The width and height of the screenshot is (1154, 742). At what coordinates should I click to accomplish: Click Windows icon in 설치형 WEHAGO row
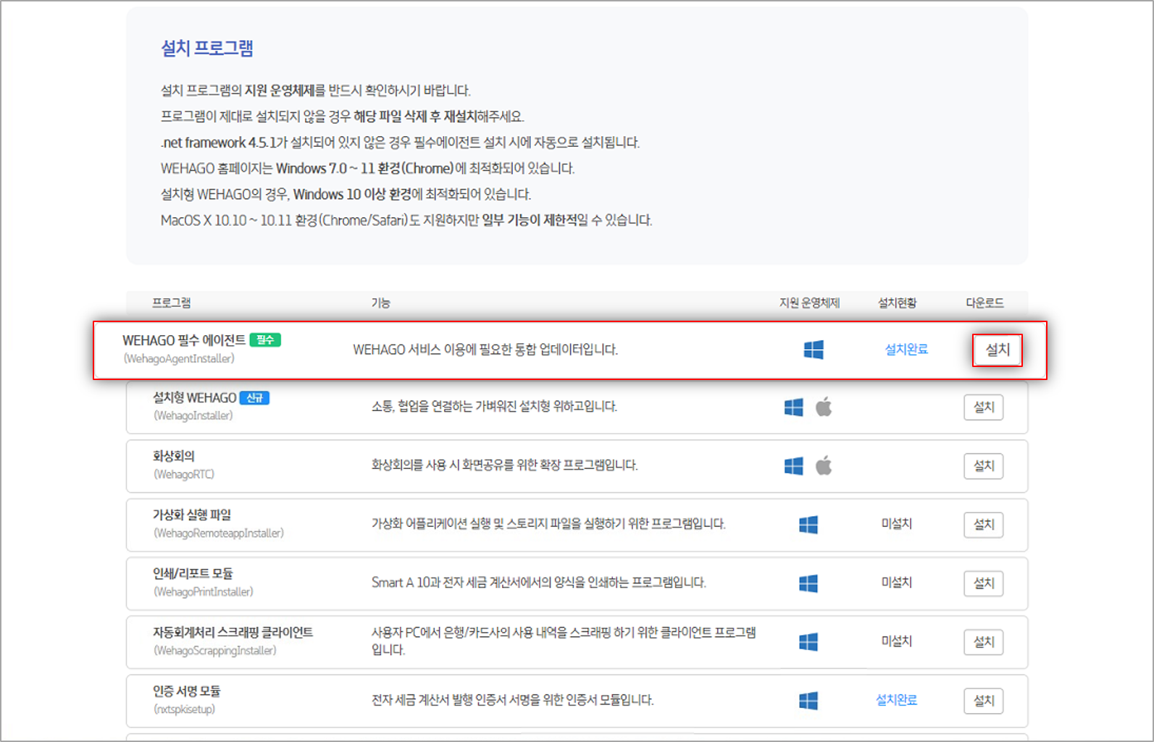coord(793,408)
